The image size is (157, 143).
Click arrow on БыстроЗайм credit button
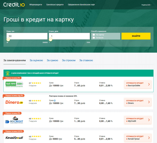click(149, 84)
